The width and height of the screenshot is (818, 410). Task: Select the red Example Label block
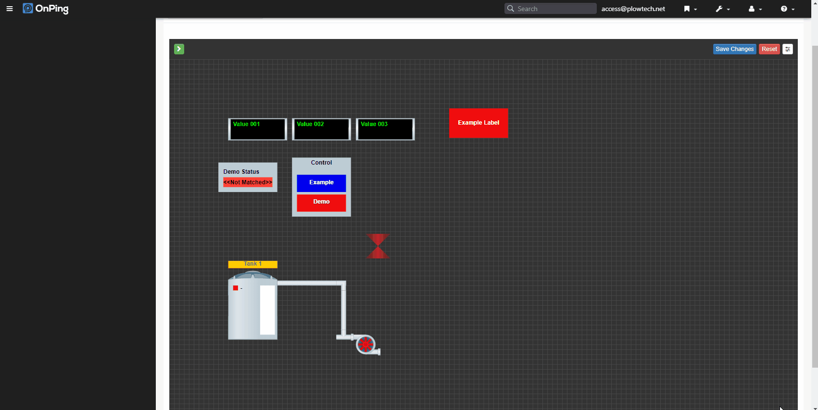point(478,123)
